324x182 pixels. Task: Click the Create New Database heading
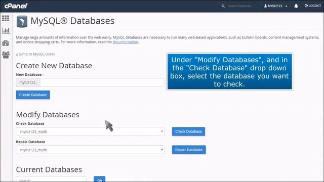point(54,66)
